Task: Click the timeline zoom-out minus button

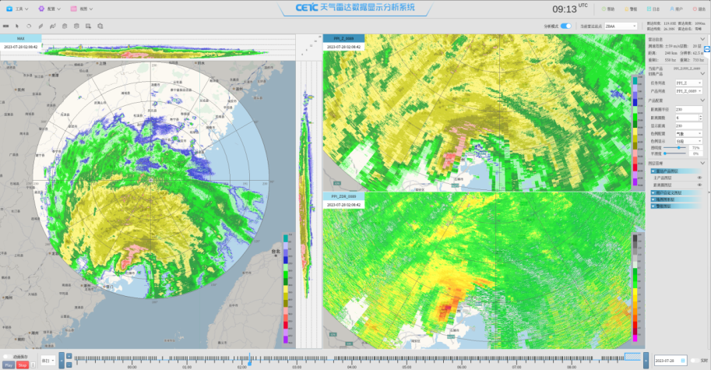Action: point(69,365)
